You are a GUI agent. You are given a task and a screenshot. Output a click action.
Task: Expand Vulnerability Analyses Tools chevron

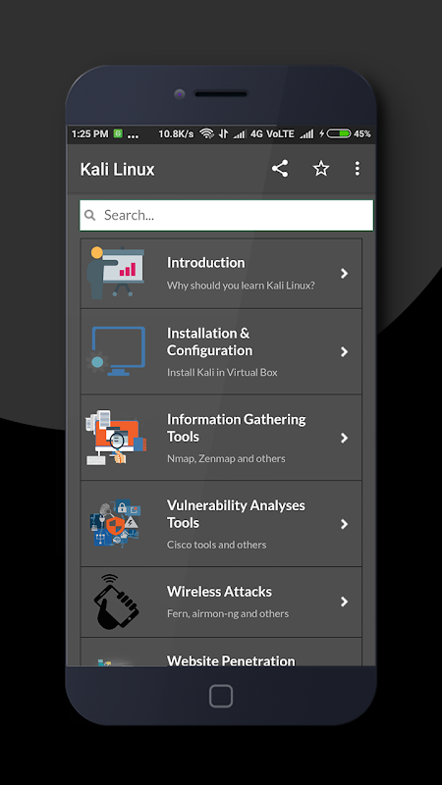pos(345,524)
